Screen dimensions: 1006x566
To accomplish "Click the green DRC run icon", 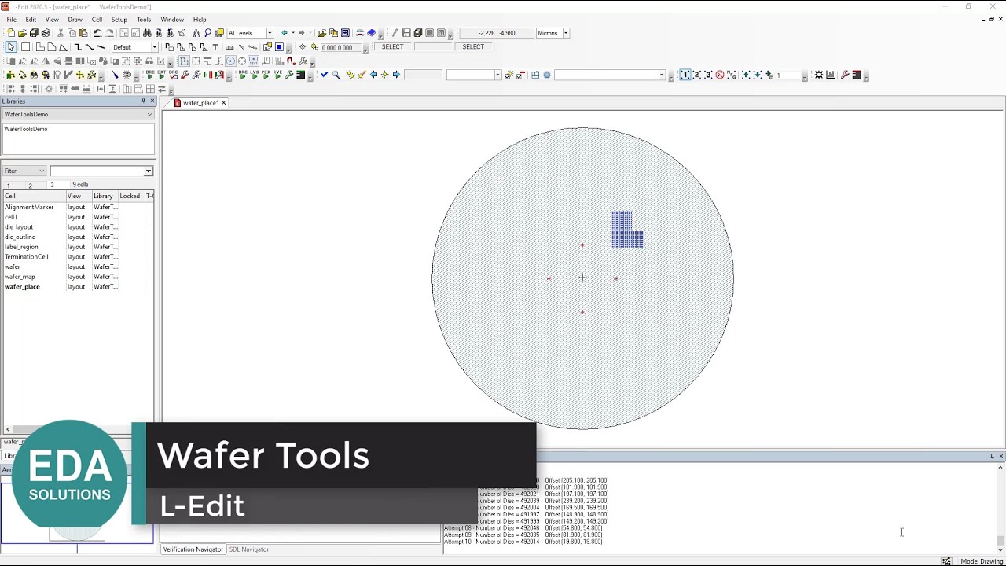I will (242, 75).
